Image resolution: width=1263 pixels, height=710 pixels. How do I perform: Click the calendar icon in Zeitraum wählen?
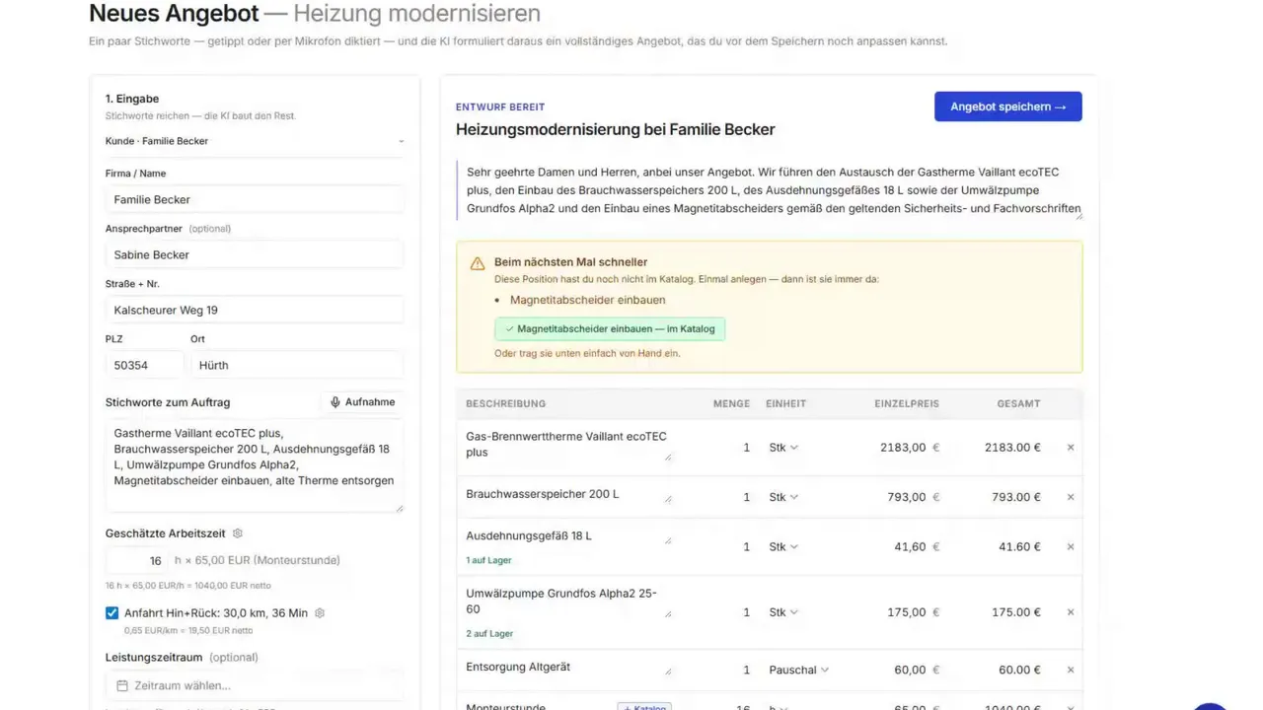(122, 685)
